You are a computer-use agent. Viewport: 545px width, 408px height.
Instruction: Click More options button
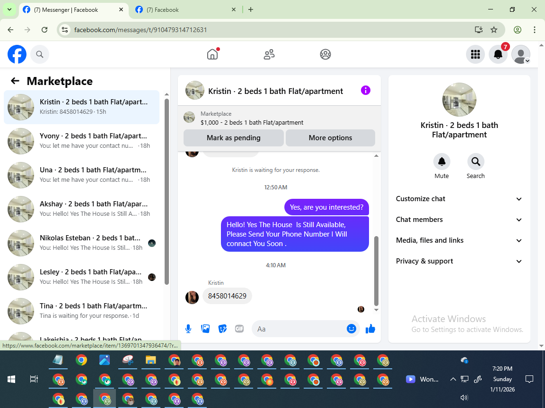(330, 138)
